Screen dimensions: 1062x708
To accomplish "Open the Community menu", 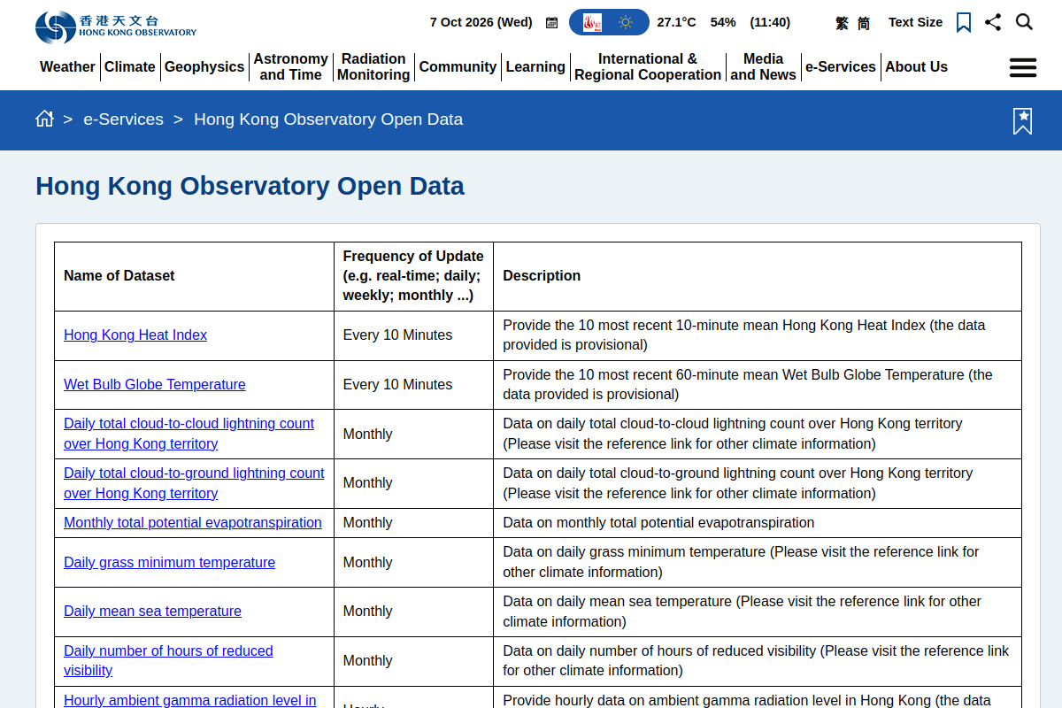I will 458,67.
